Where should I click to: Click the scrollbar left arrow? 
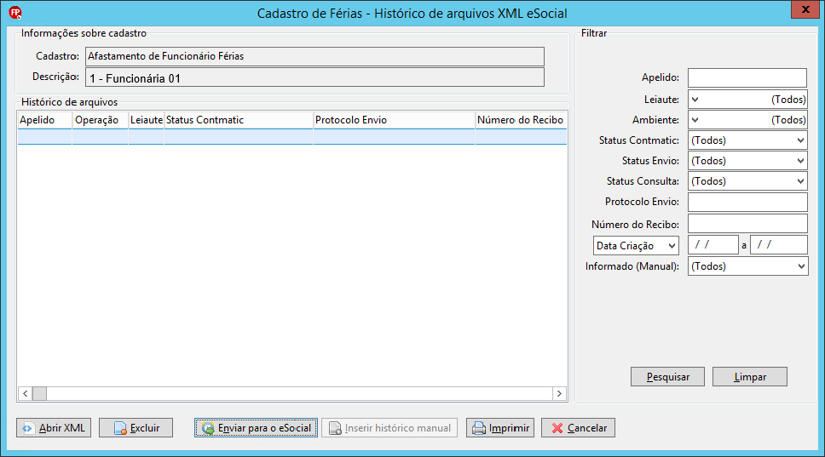26,393
